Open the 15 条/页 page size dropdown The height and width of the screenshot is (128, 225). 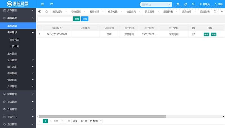click(x=96, y=121)
